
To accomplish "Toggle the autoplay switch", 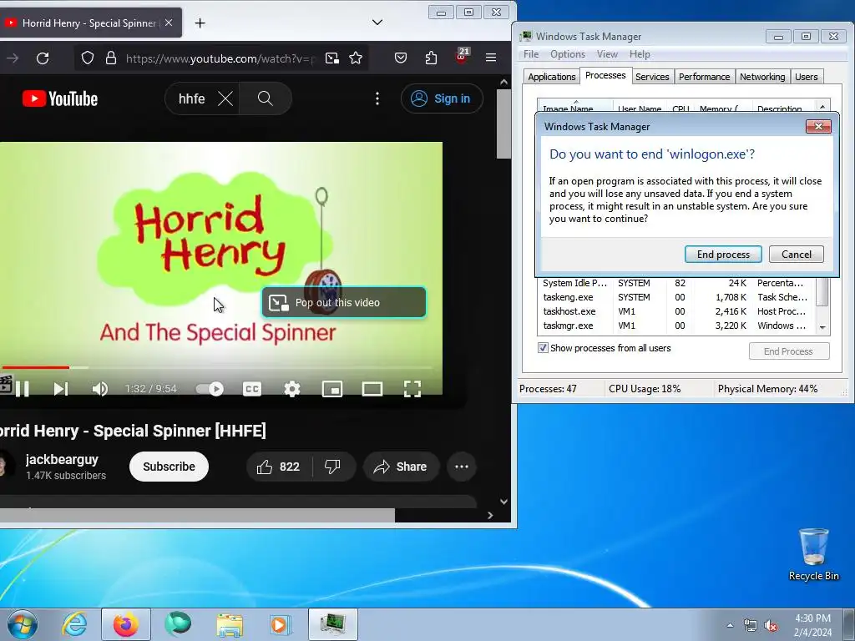I will (210, 389).
